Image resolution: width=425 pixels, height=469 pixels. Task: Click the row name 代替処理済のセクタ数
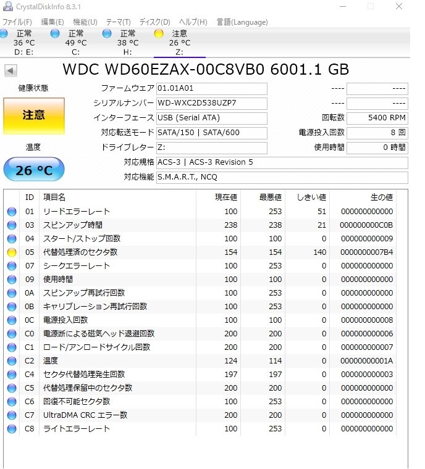[x=80, y=252]
